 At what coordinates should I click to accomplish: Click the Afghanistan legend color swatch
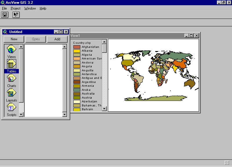77,47
